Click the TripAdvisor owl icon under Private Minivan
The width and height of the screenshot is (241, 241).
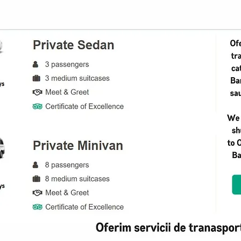tap(37, 207)
